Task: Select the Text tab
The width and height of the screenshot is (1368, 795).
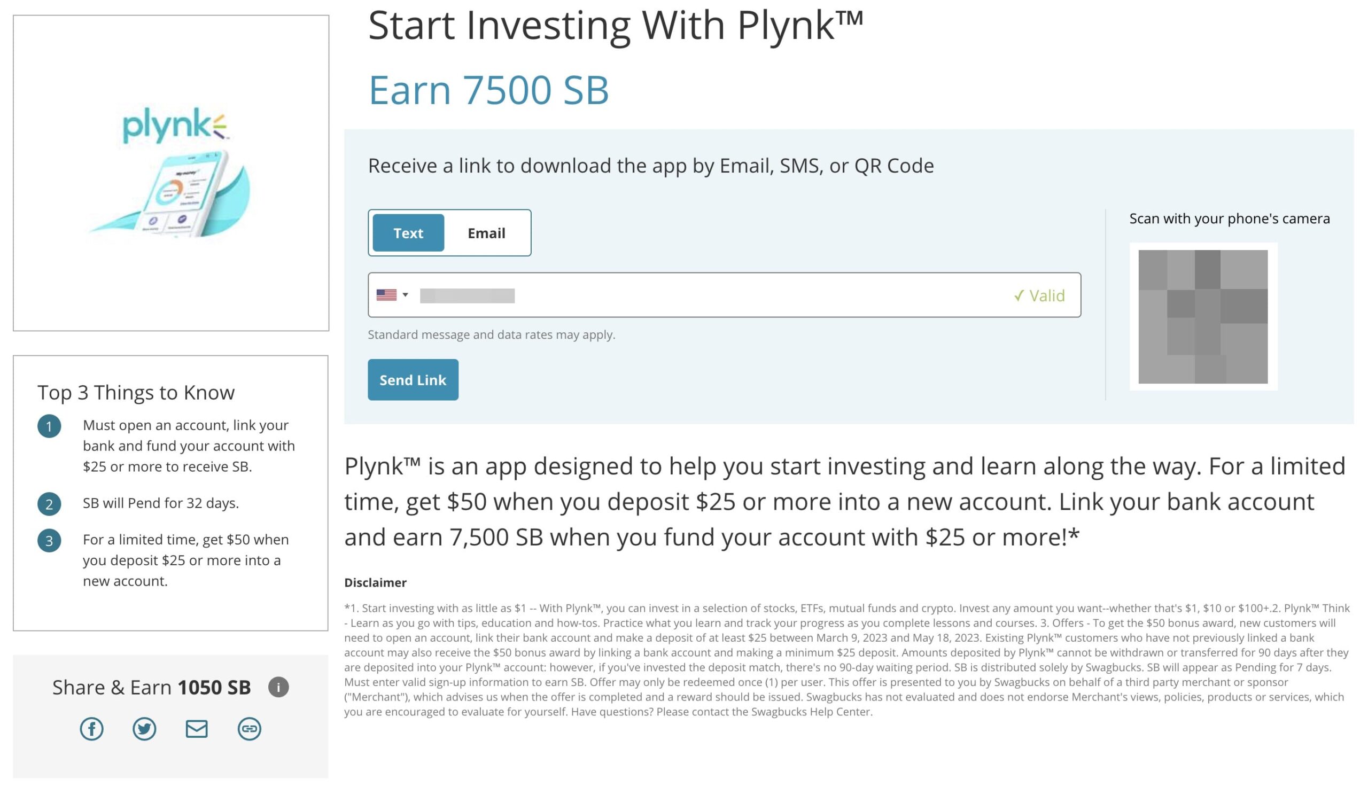Action: point(407,233)
